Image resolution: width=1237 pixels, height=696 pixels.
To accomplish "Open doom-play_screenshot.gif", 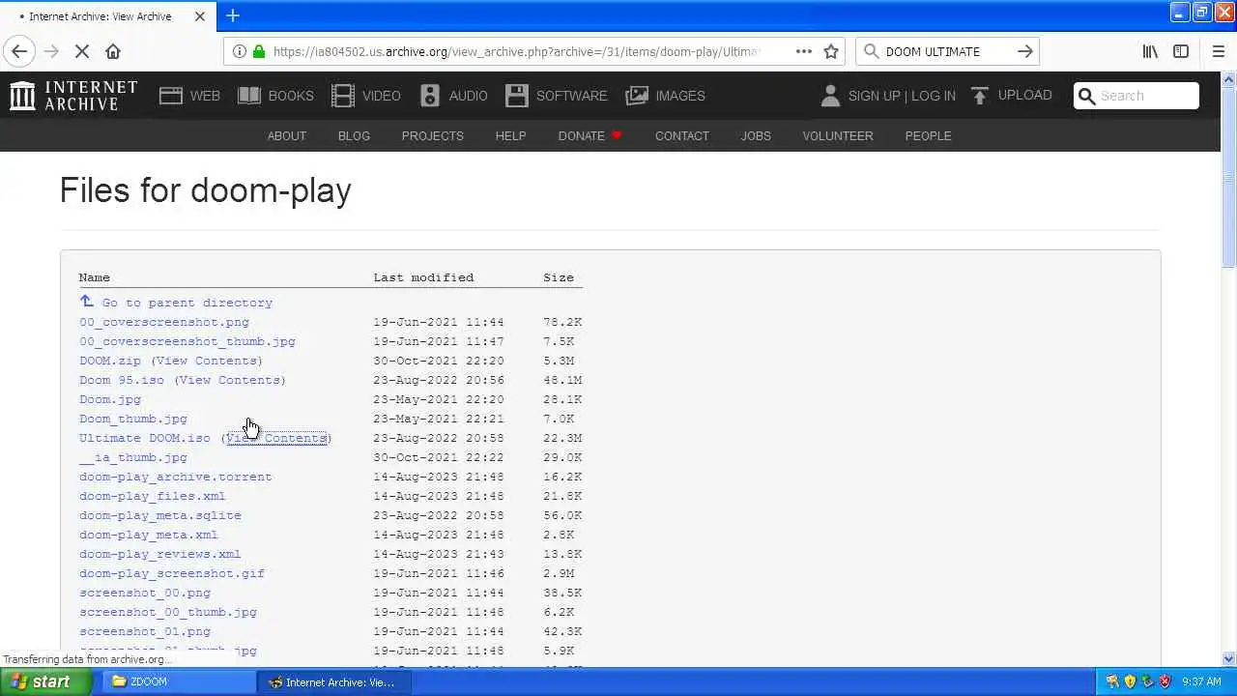I will [172, 573].
